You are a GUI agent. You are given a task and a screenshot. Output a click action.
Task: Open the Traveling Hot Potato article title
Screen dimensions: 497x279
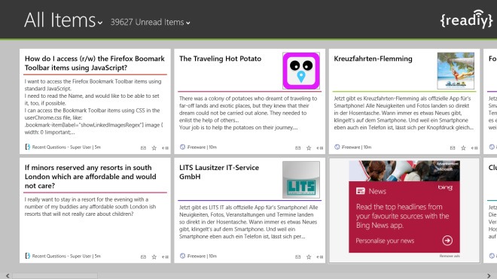[221, 59]
